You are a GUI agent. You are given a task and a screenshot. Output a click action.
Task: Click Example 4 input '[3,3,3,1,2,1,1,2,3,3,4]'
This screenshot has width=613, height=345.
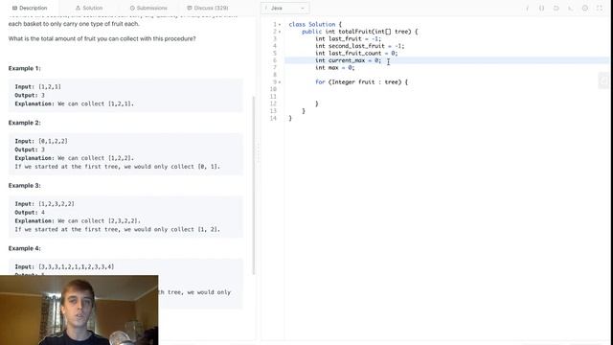(x=77, y=266)
